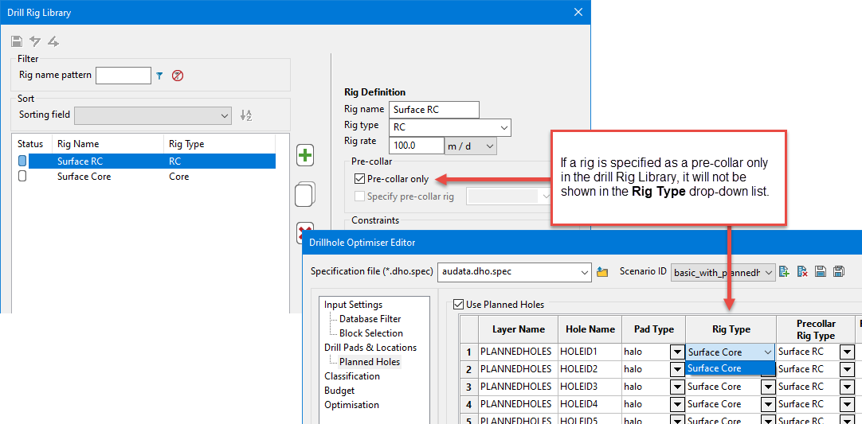The width and height of the screenshot is (862, 424).
Task: Toggle the Use Planned Holes checkbox
Action: (458, 304)
